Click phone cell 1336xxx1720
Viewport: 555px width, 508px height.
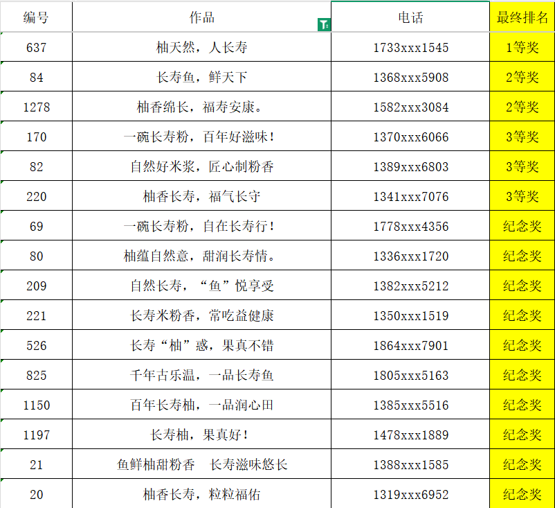[x=410, y=256]
